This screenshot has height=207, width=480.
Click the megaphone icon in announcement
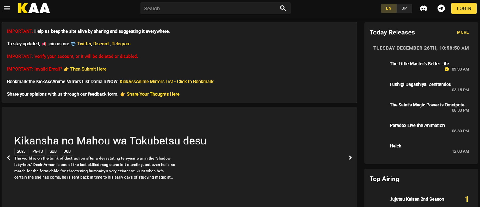click(x=44, y=44)
